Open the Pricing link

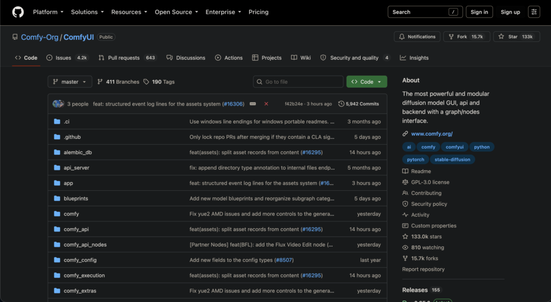tap(258, 12)
